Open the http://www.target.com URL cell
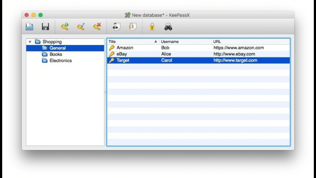Viewport: 316px width, 178px height. tap(235, 60)
